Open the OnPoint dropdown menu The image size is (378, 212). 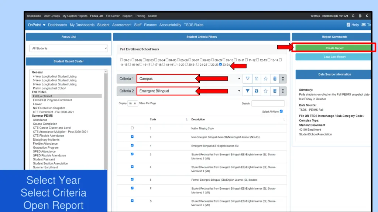37,25
